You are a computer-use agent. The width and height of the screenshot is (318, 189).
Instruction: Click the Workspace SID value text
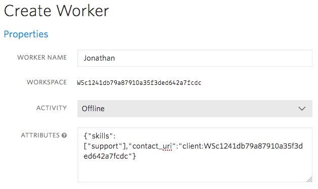[x=139, y=83]
